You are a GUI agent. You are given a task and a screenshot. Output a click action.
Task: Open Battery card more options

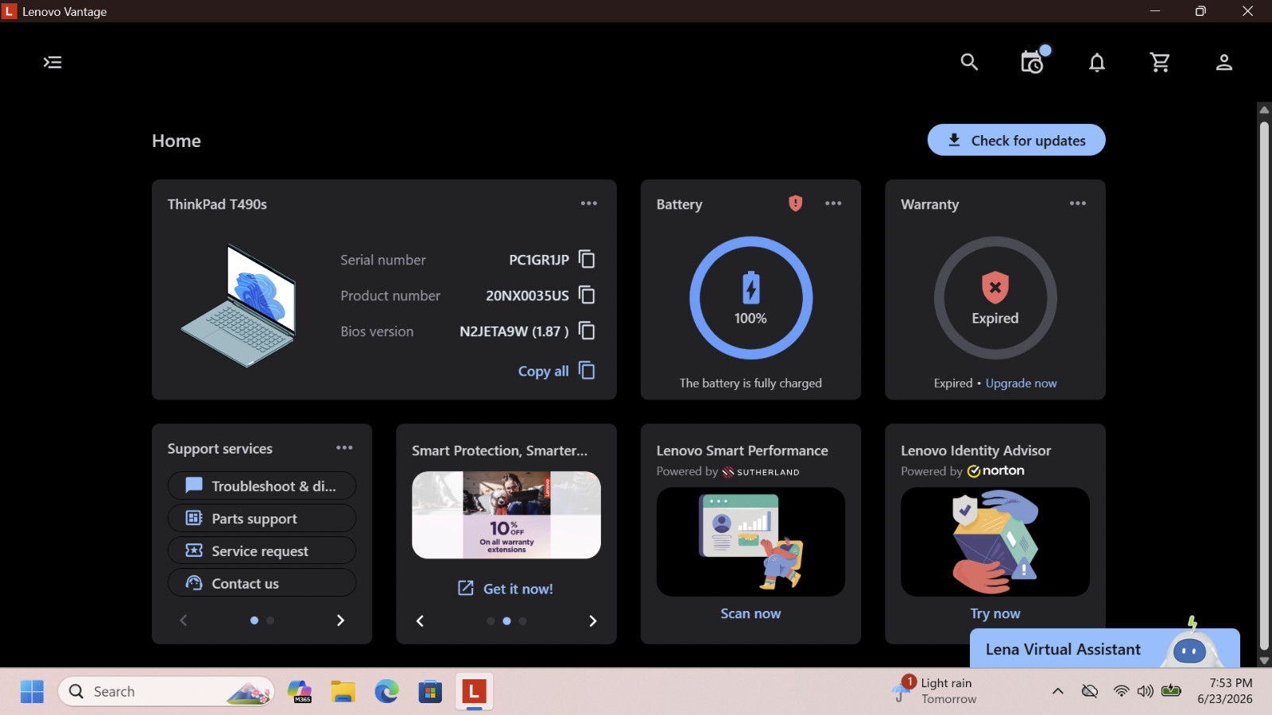point(833,203)
